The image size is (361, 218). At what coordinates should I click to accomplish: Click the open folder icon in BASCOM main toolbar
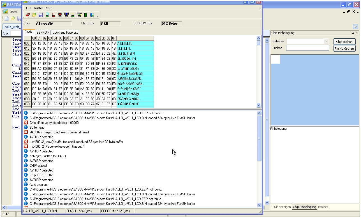[13, 18]
